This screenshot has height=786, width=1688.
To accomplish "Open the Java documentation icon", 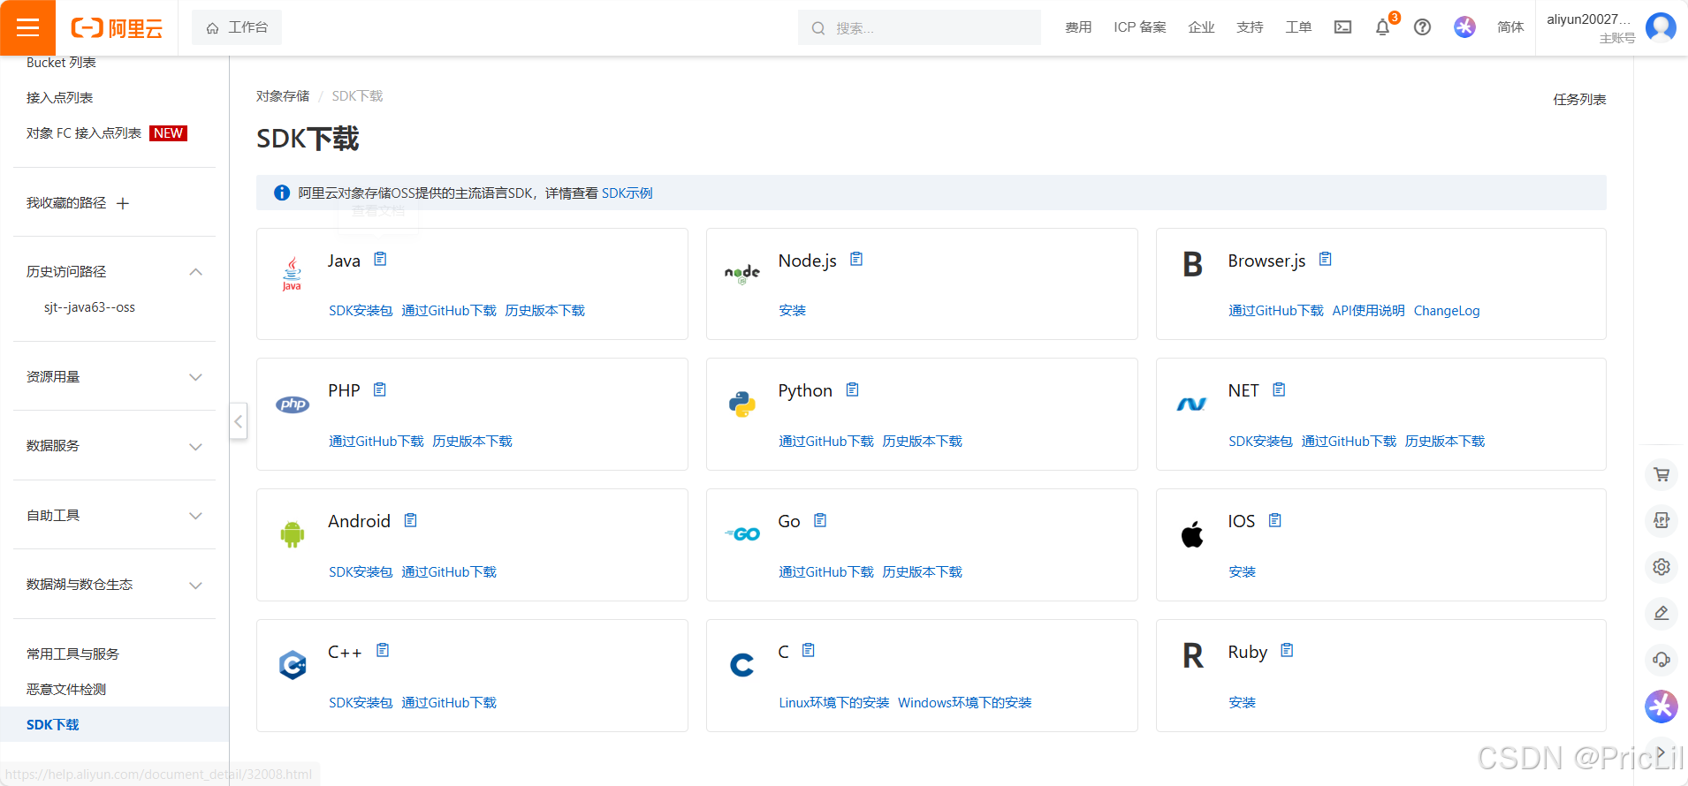I will [x=380, y=260].
